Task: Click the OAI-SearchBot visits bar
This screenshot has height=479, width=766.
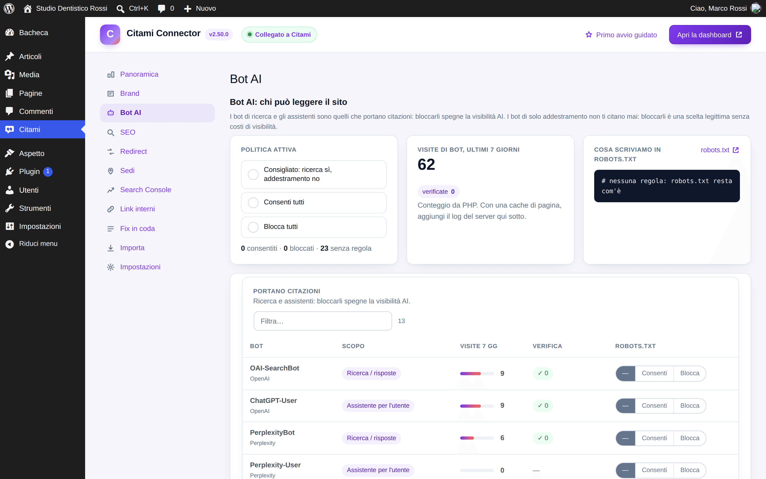Action: click(477, 374)
